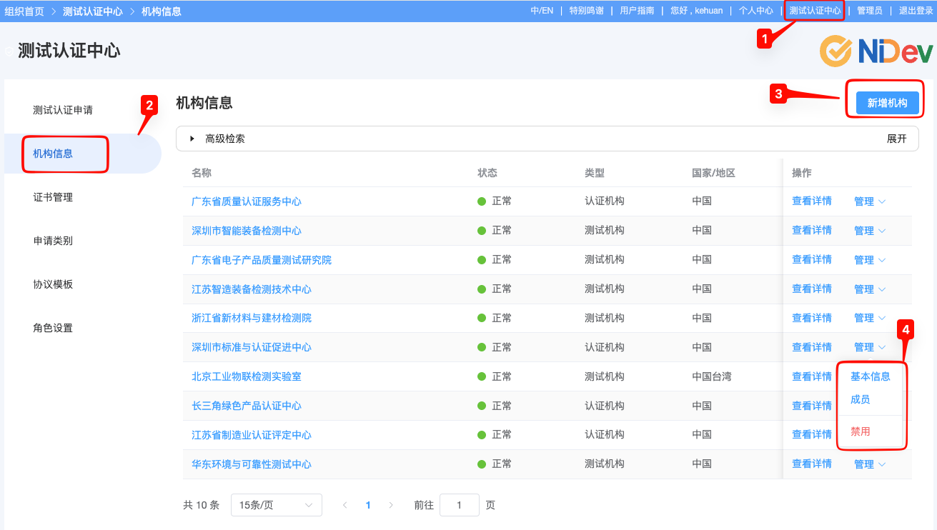Open 证书管理 in the sidebar
937x530 pixels.
click(53, 197)
